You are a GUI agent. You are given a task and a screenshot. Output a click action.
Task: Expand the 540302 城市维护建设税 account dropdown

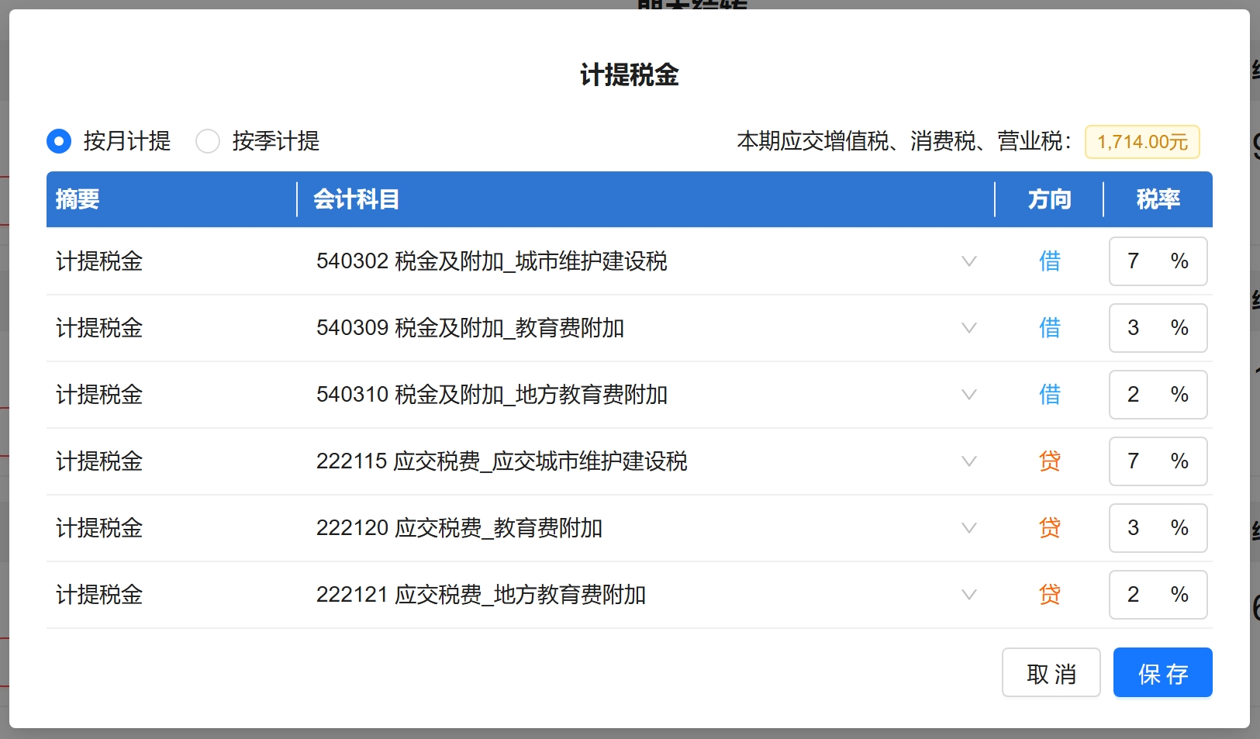[968, 261]
